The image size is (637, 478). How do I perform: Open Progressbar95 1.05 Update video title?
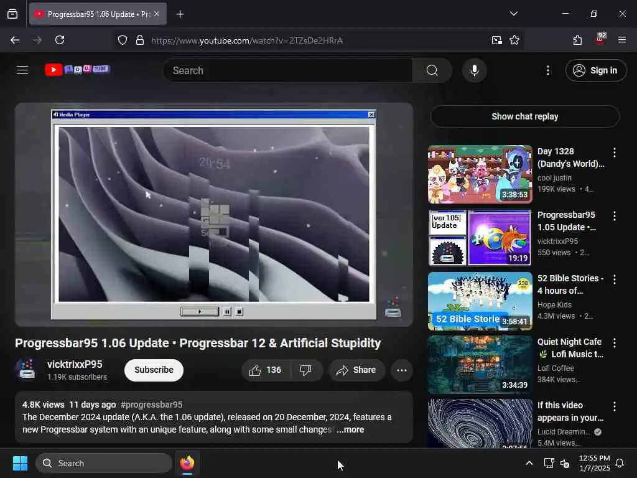coord(567,221)
